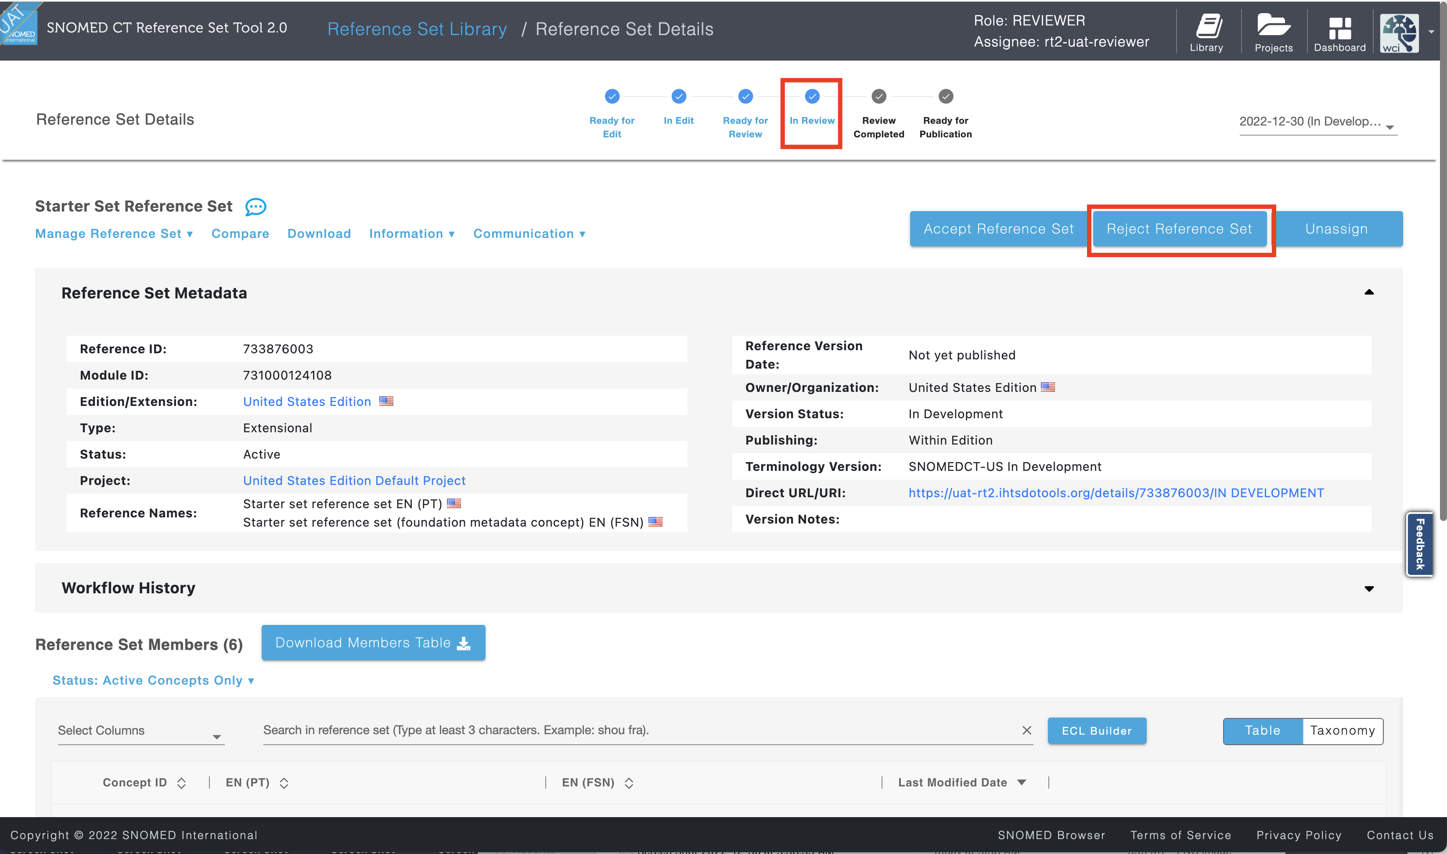
Task: Click the In Review step circle
Action: click(812, 96)
